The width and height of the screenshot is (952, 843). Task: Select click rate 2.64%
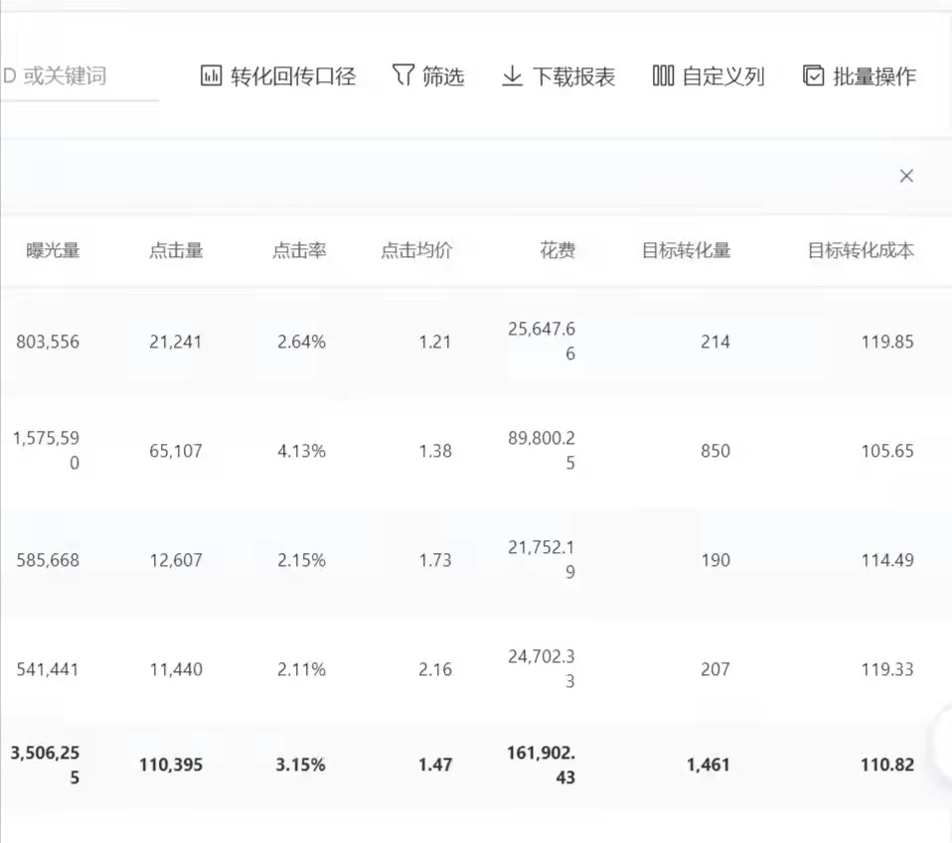click(x=302, y=342)
